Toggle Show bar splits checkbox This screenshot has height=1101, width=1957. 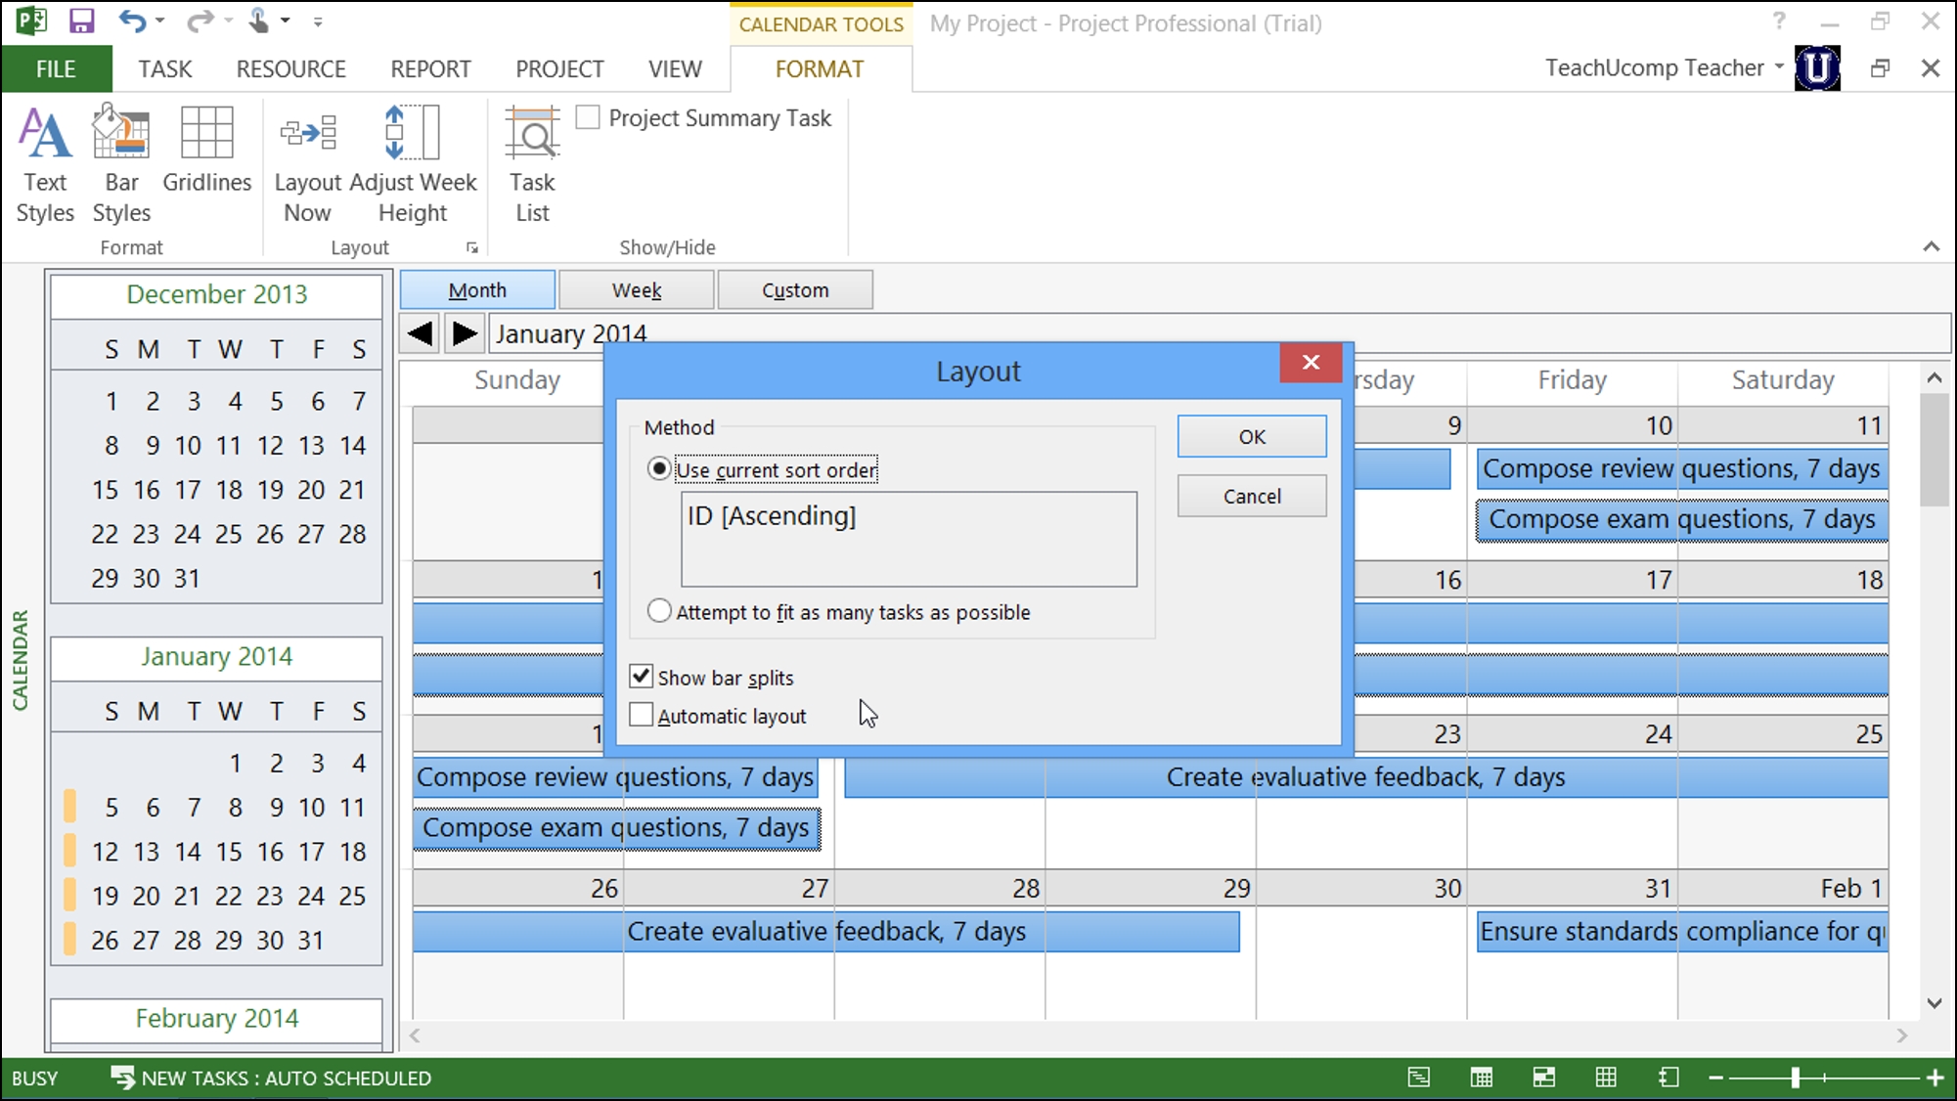pyautogui.click(x=642, y=677)
